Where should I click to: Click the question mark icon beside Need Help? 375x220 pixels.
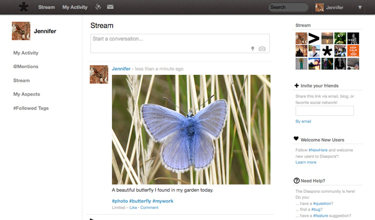(x=297, y=180)
